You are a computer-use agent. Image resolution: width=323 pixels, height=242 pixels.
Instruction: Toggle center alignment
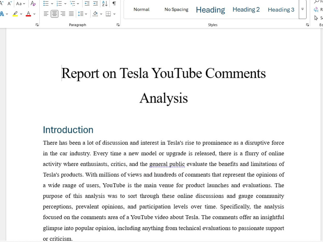pyautogui.click(x=54, y=14)
